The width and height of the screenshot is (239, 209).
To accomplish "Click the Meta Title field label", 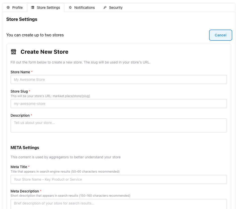I will pyautogui.click(x=19, y=167).
